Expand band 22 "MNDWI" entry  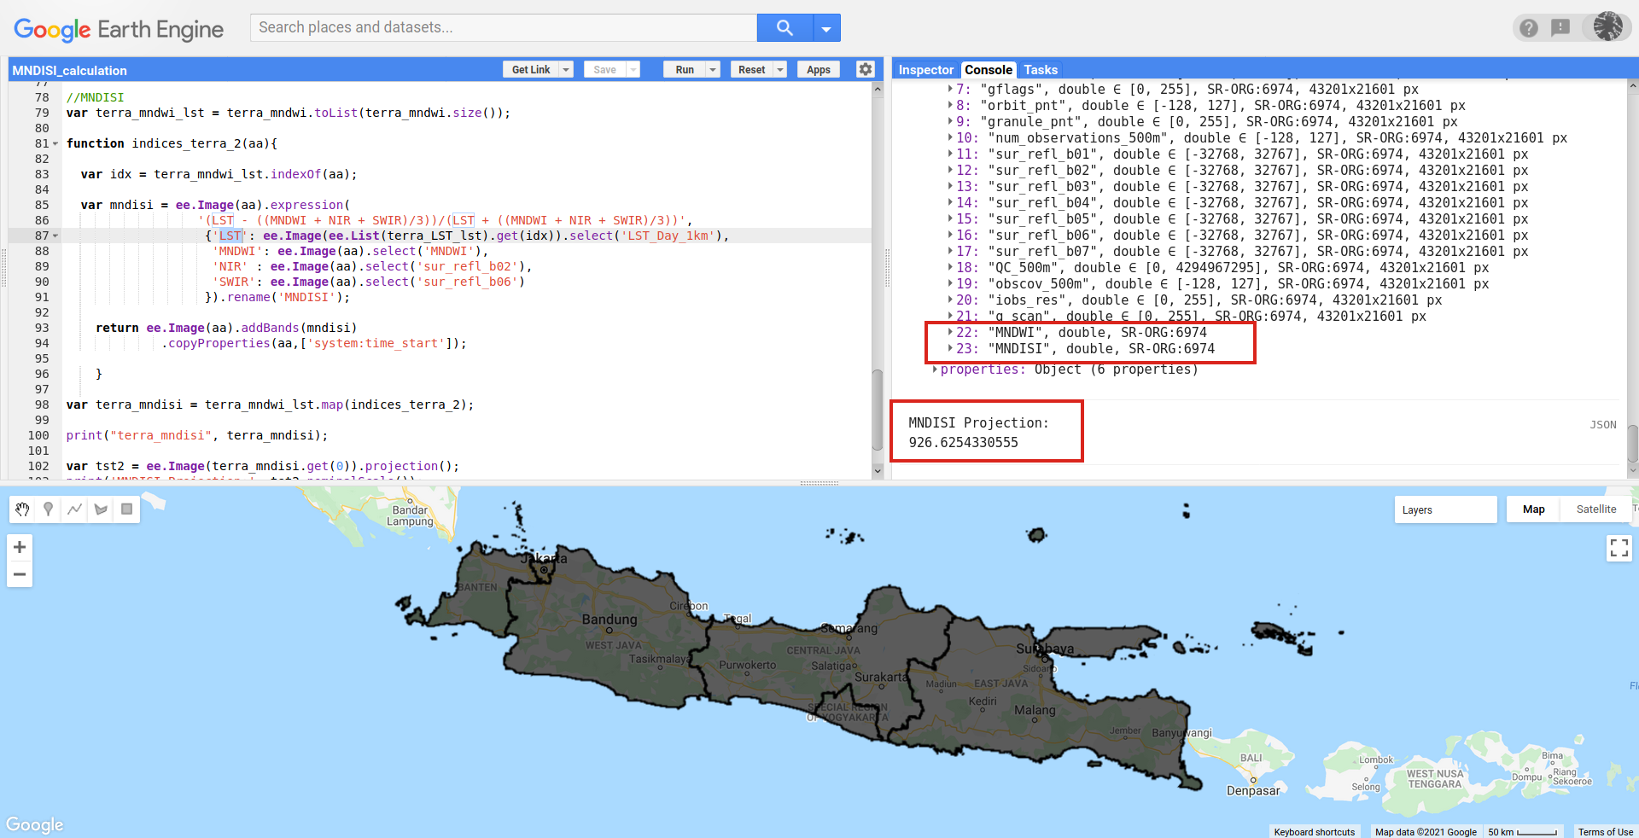(951, 332)
